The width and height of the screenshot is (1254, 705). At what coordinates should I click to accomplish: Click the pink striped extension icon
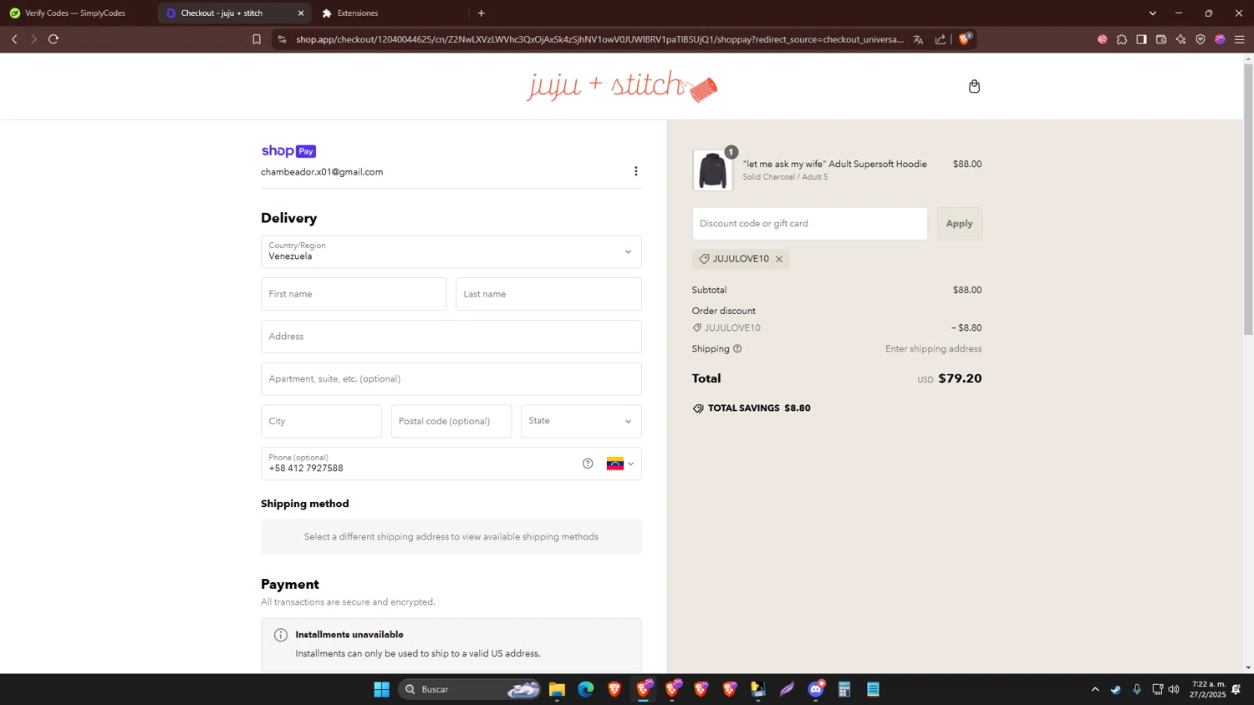[1102, 39]
